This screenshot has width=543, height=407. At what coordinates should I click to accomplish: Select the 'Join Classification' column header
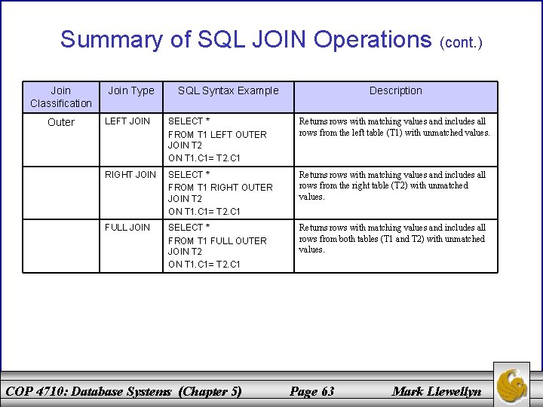pos(61,97)
